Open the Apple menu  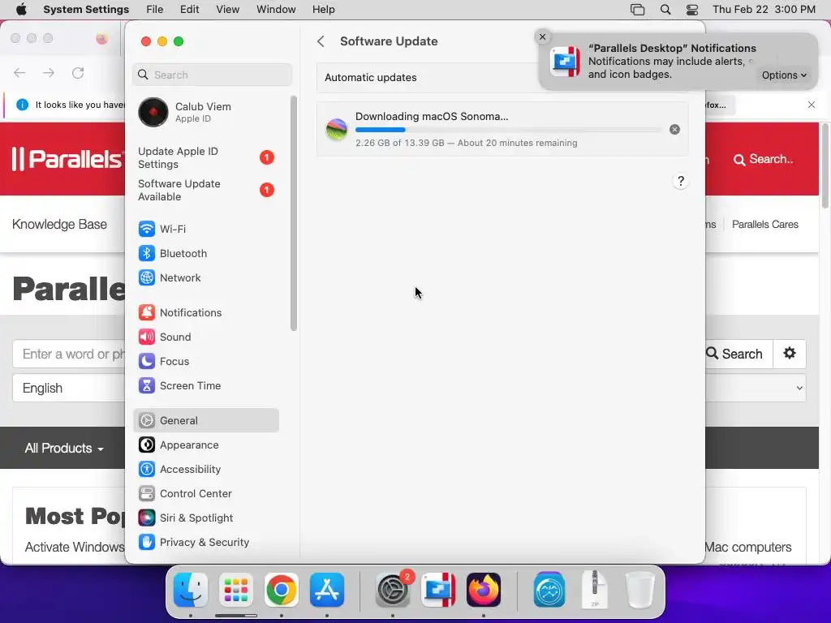(x=21, y=10)
